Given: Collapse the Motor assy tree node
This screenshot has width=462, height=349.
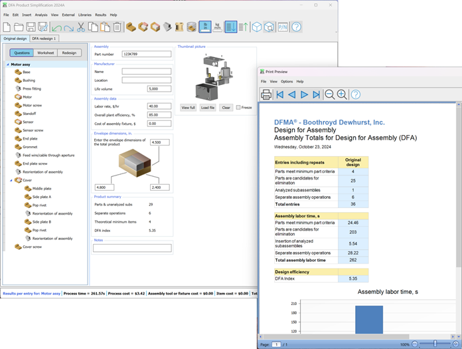Looking at the screenshot, I should [8, 64].
